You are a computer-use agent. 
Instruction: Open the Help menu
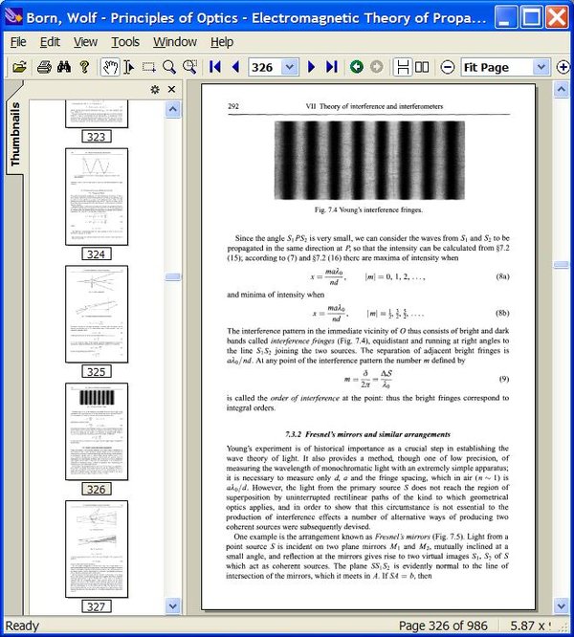[222, 42]
